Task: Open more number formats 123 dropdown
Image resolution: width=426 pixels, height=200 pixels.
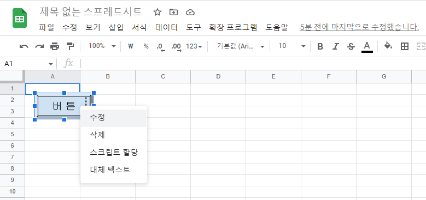Action: pyautogui.click(x=194, y=46)
